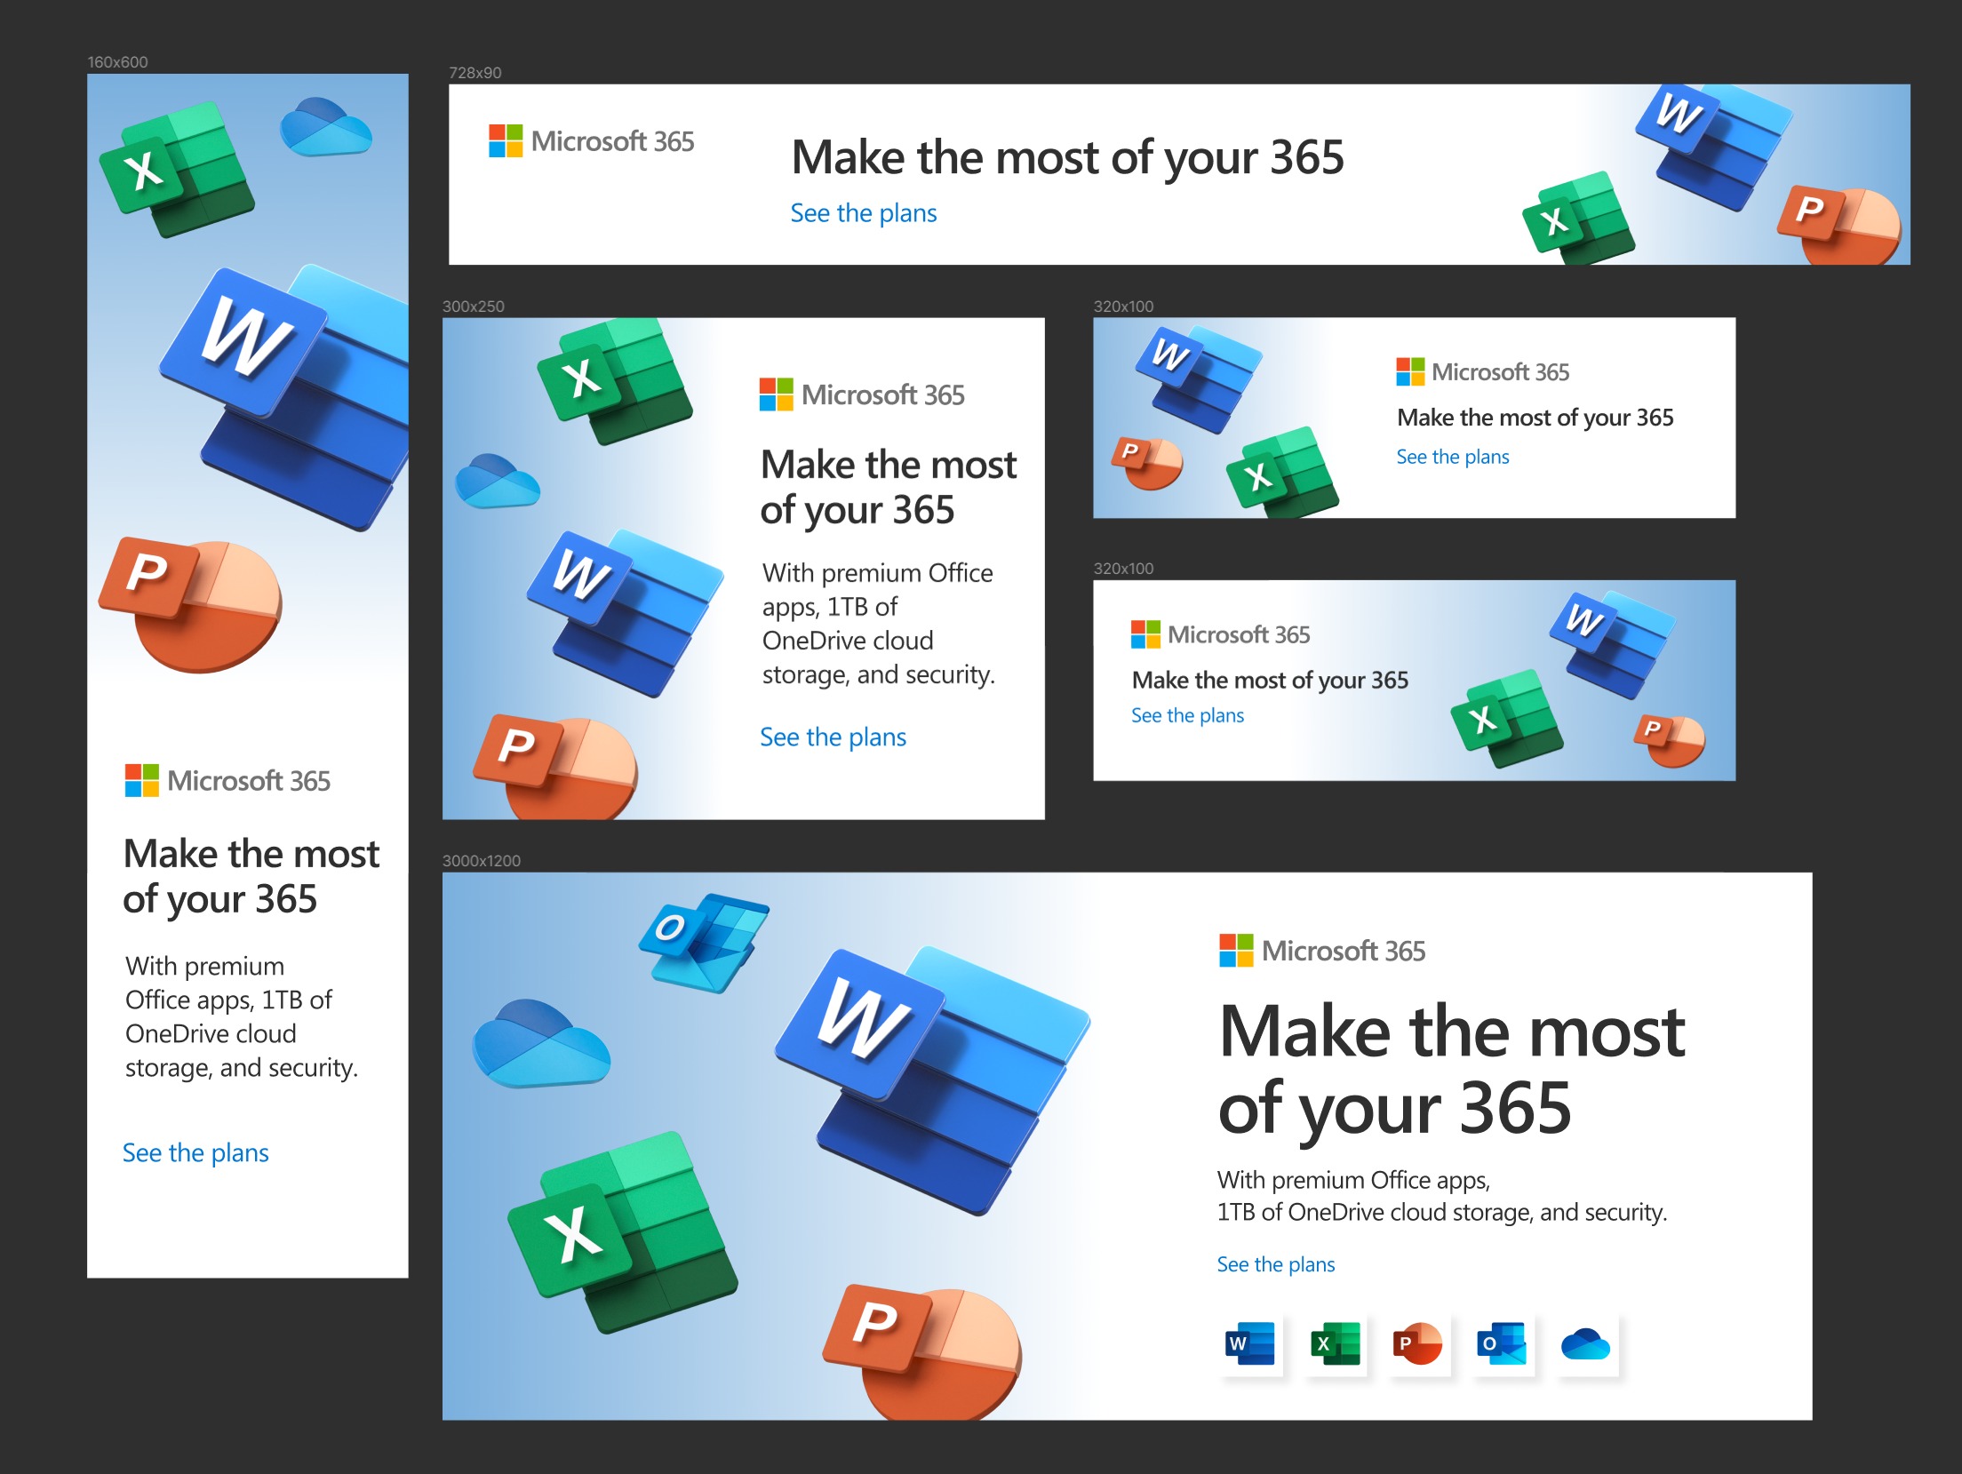Click the Excel icon in the 160x600 banner
The image size is (1962, 1474).
click(x=177, y=169)
